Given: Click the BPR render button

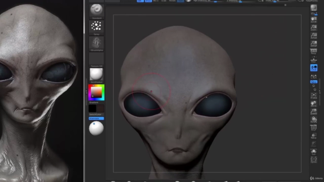Looking at the screenshot, I should tap(314, 8).
